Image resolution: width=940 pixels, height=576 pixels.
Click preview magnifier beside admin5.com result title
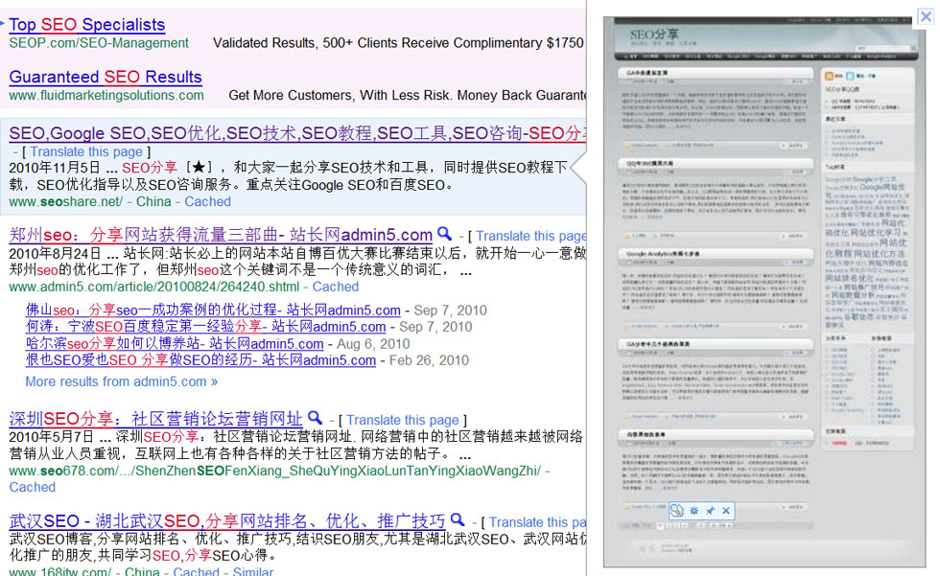pyautogui.click(x=444, y=234)
